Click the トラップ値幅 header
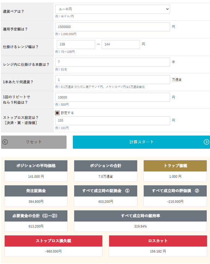 pos(175,166)
